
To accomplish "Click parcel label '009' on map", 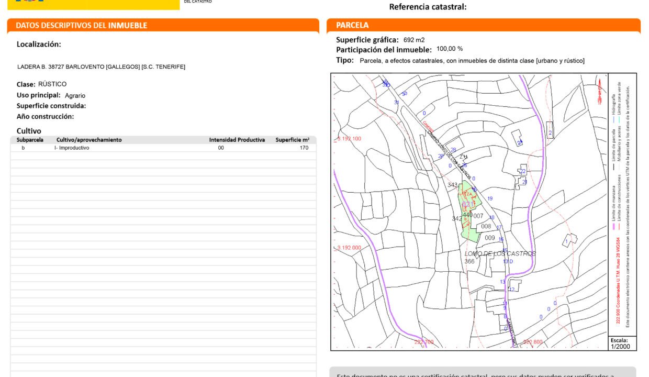I will click(490, 238).
